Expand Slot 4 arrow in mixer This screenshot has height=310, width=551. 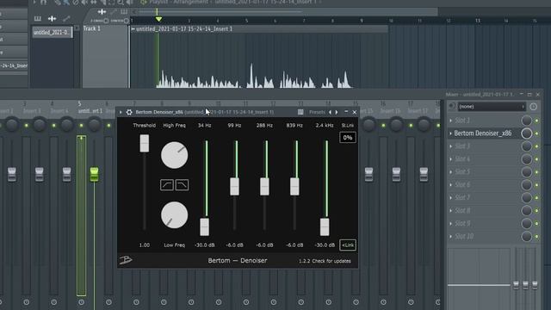pos(451,159)
